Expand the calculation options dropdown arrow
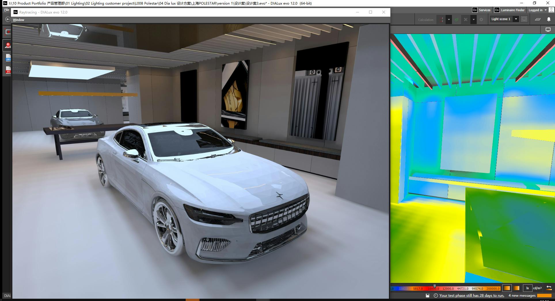Screen dimensions: 555x301 pyautogui.click(x=448, y=20)
